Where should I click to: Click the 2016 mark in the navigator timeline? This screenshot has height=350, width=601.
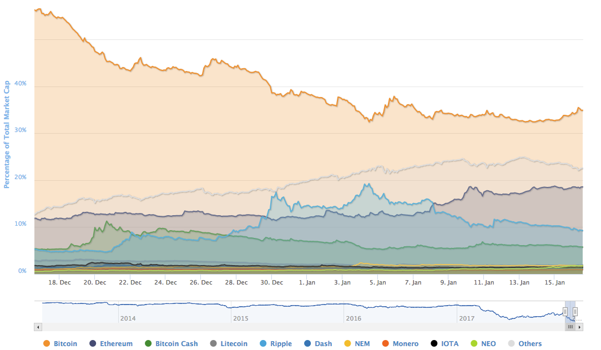(x=353, y=318)
